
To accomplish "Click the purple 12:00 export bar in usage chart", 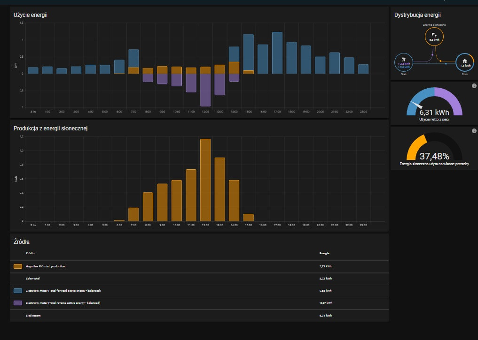I will tap(205, 90).
